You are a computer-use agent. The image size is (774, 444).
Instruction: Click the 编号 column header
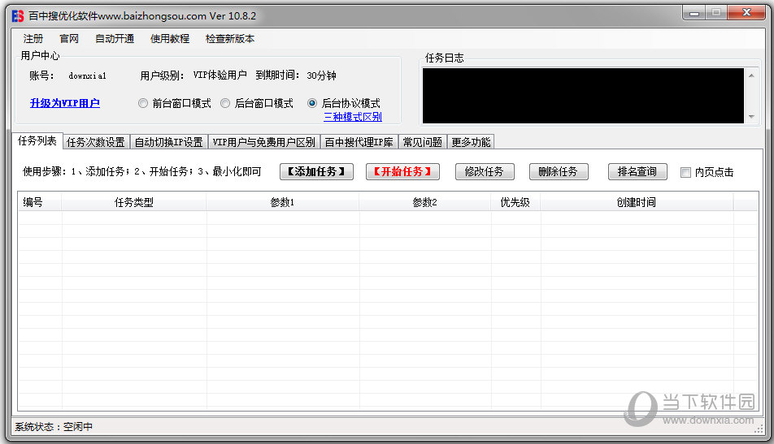pos(40,202)
